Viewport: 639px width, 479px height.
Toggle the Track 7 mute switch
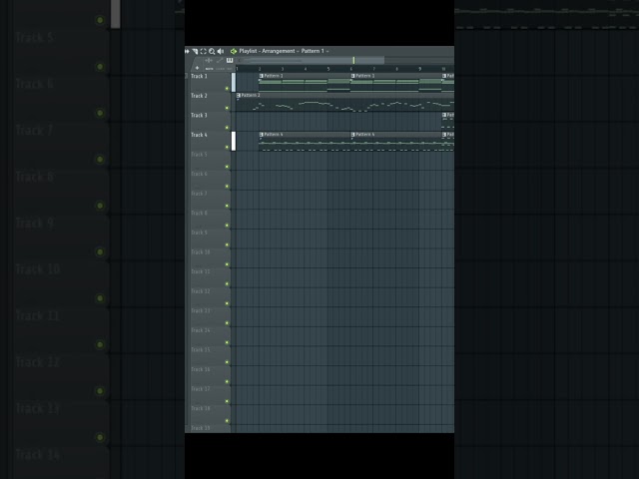coord(227,206)
